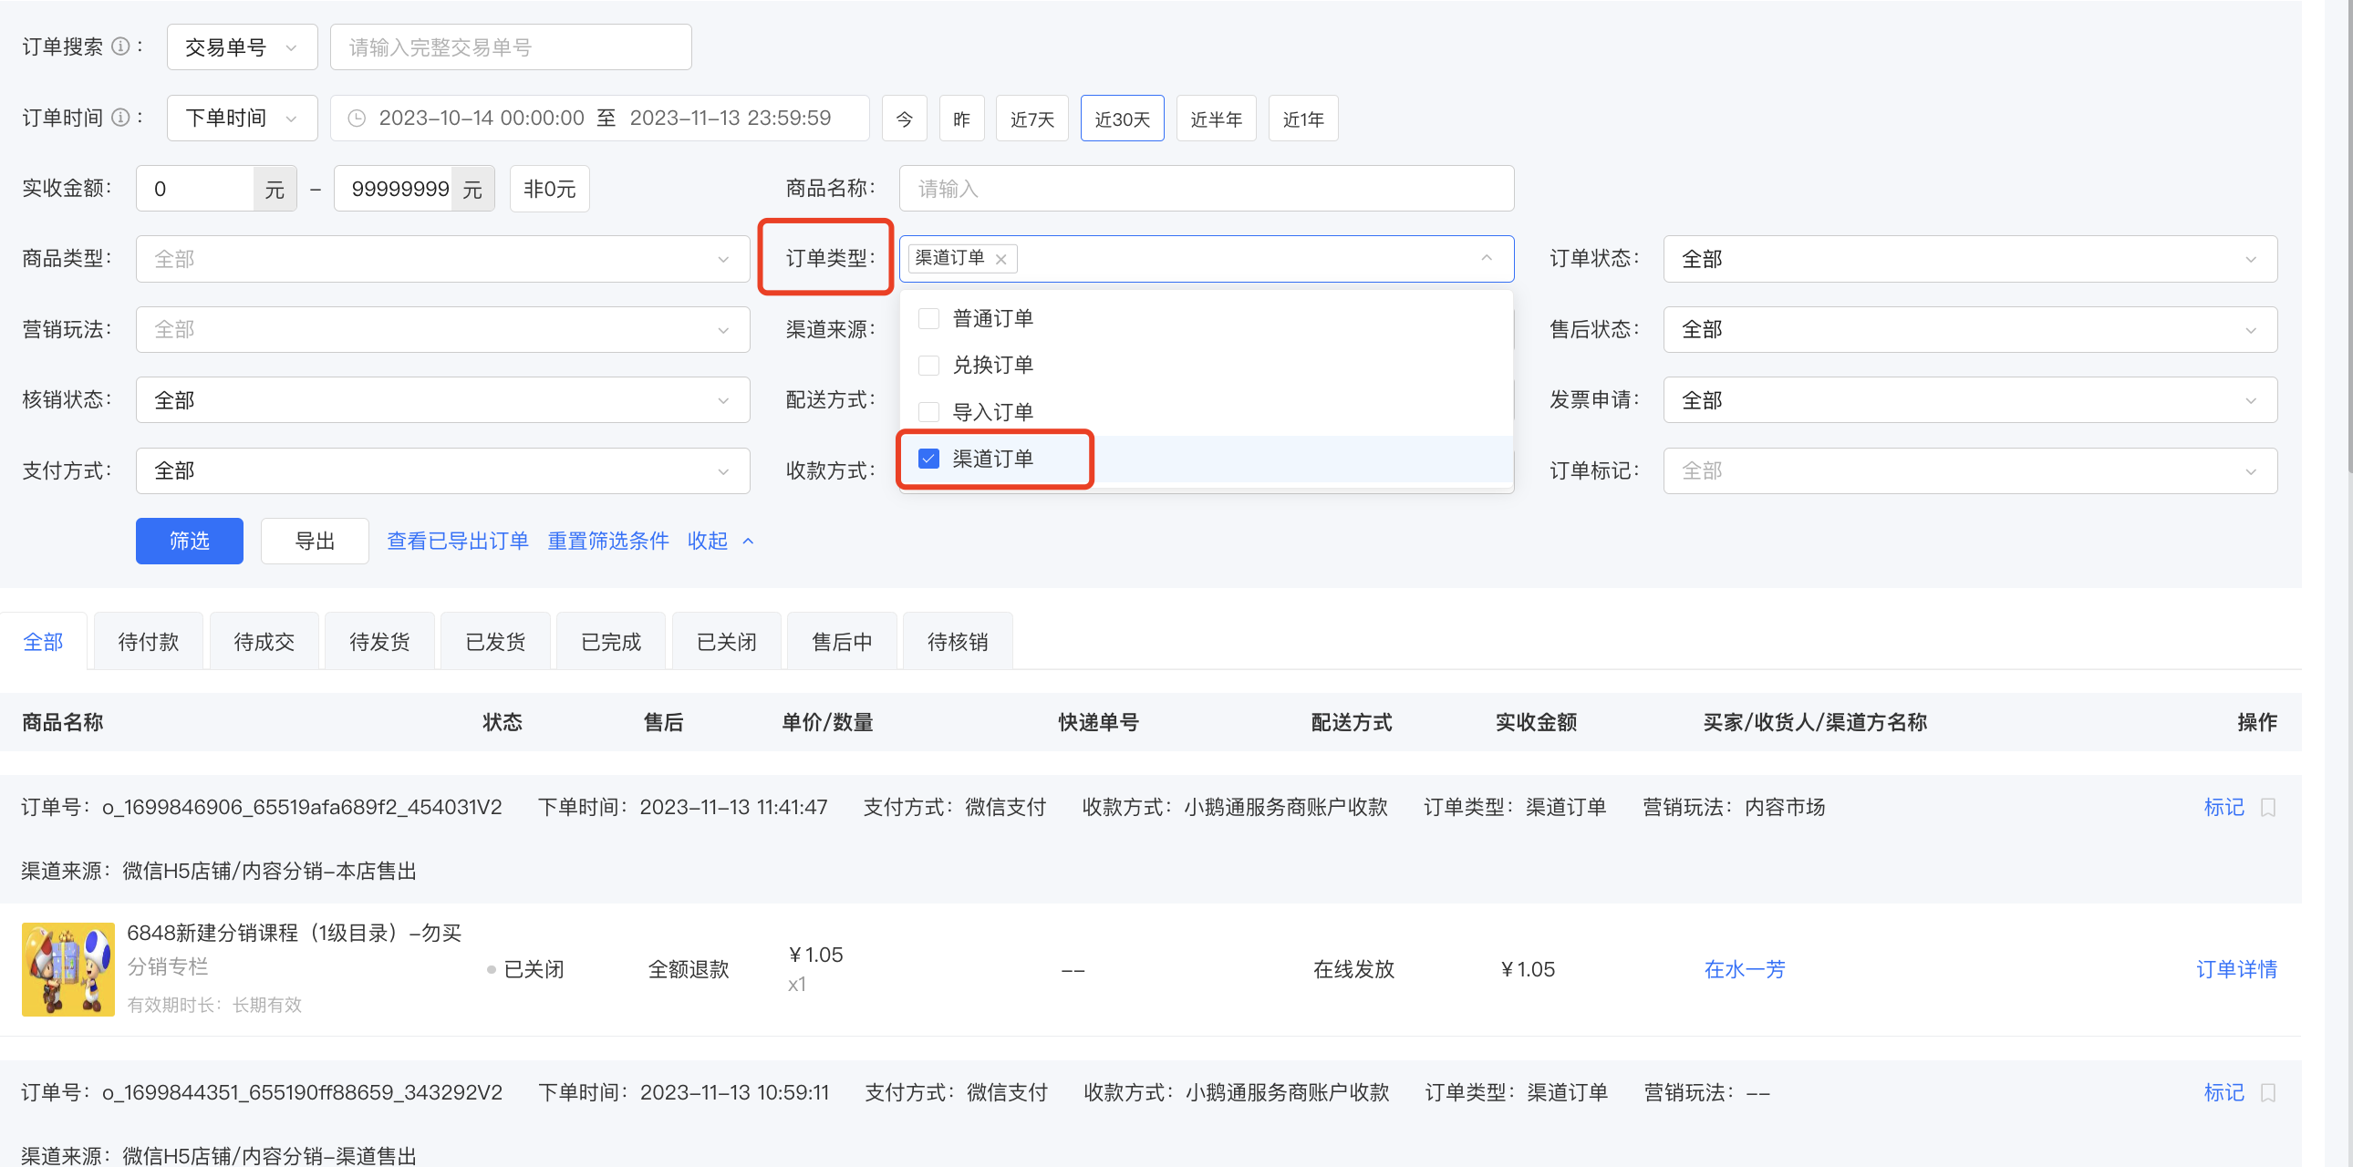Expand the 发票申请 dropdown
The height and width of the screenshot is (1167, 2353).
pos(1970,400)
